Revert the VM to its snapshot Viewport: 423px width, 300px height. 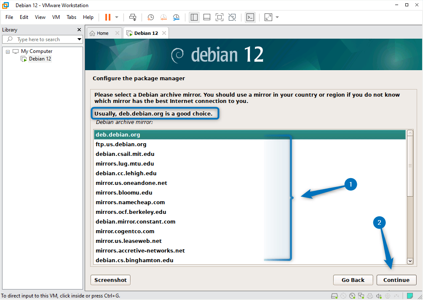163,17
